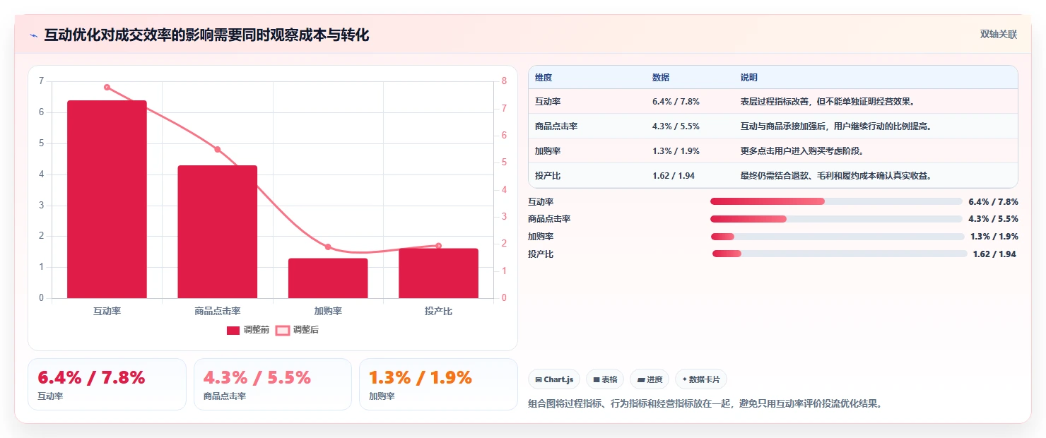Image resolution: width=1046 pixels, height=438 pixels.
Task: Toggle the 调整后 legend item
Action: point(297,330)
